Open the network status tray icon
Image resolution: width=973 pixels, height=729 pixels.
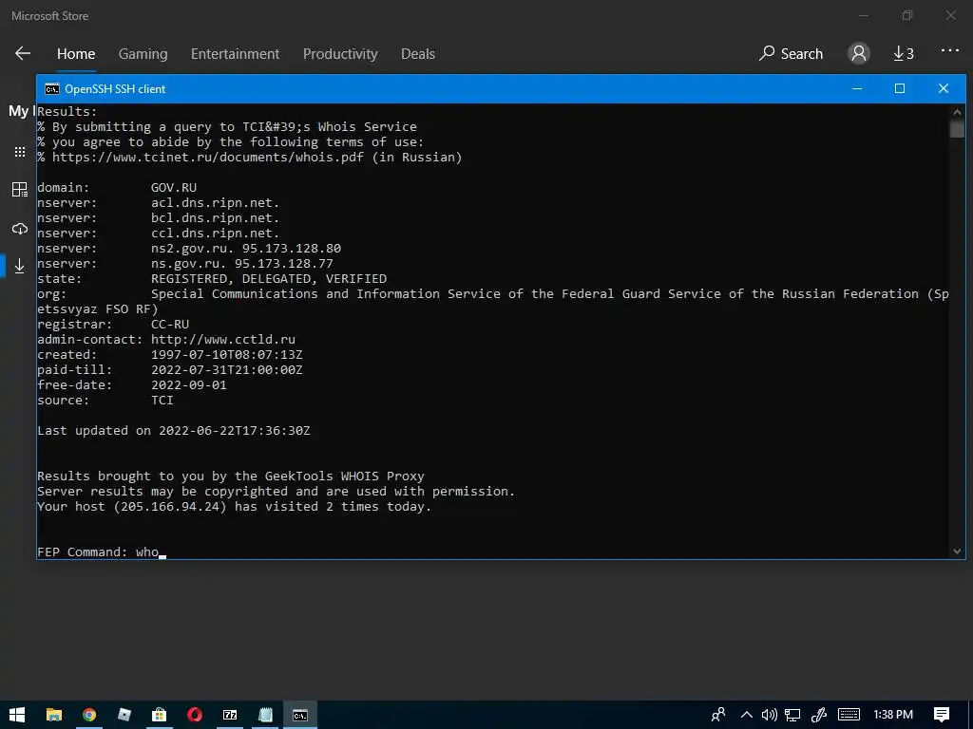click(792, 715)
